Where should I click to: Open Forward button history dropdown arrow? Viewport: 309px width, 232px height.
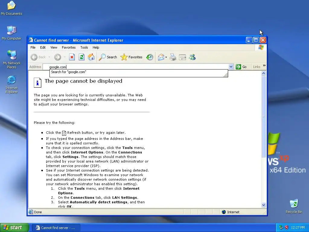(x=65, y=57)
